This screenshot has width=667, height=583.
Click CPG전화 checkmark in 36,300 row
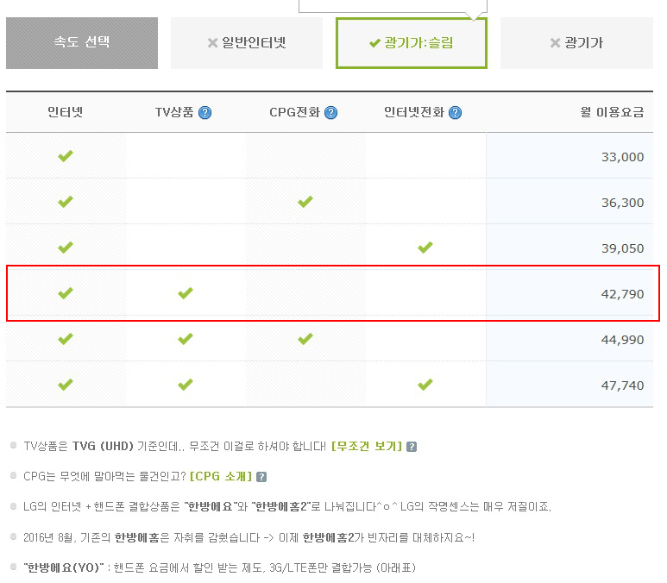pyautogui.click(x=305, y=202)
